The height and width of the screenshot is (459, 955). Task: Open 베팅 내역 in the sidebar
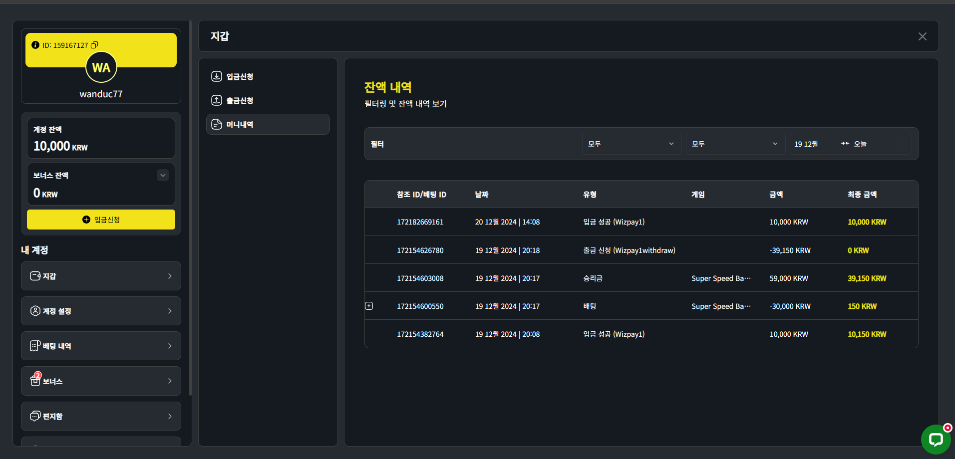pyautogui.click(x=101, y=346)
